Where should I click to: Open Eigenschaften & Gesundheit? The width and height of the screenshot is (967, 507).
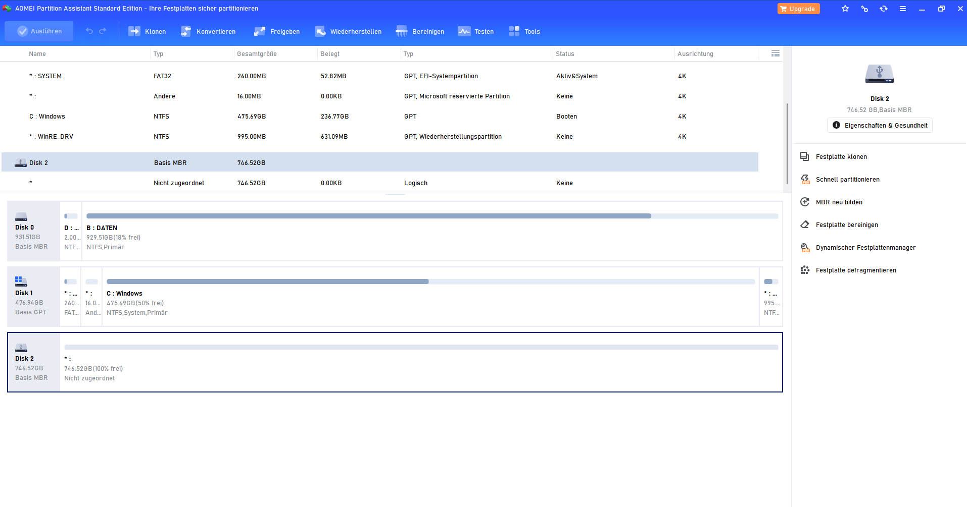[880, 125]
